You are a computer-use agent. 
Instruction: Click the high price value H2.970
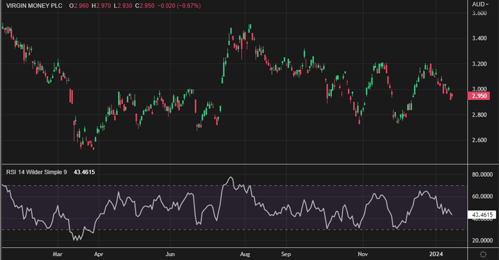pos(101,6)
